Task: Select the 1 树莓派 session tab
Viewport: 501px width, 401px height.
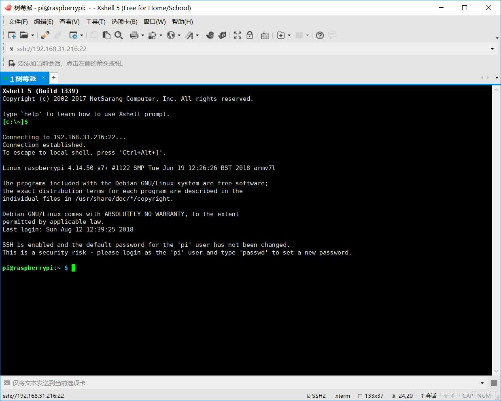Action: 23,79
